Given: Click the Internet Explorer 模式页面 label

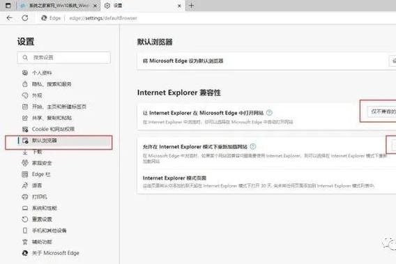Looking at the screenshot, I should [x=174, y=178].
